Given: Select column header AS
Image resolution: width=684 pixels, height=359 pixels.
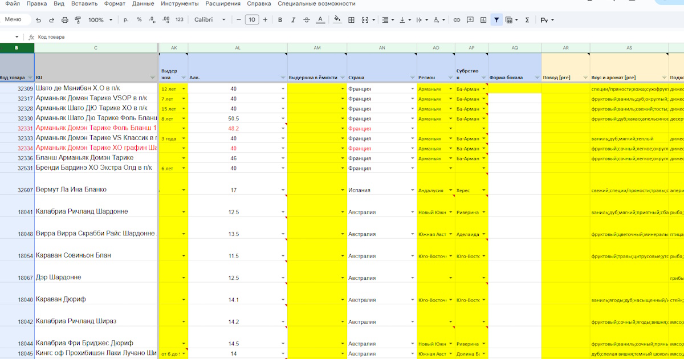Looking at the screenshot, I should [x=629, y=48].
